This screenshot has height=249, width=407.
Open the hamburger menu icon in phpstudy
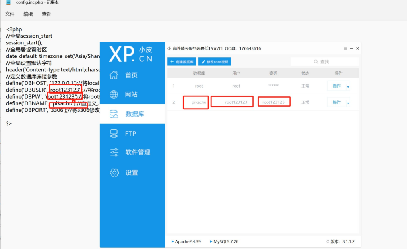point(345,48)
